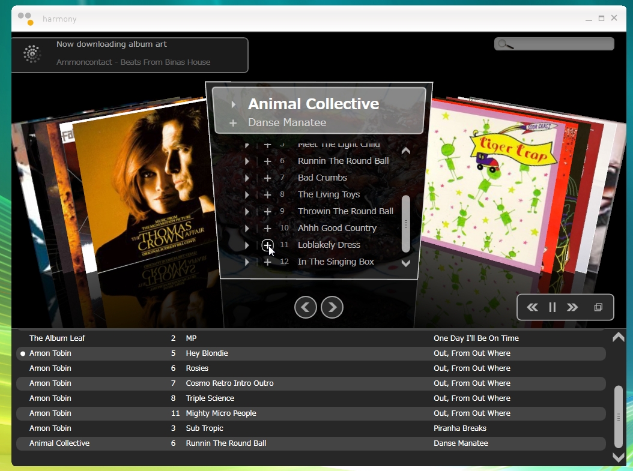
Task: Click the Animal Collective artist title
Action: pos(313,104)
